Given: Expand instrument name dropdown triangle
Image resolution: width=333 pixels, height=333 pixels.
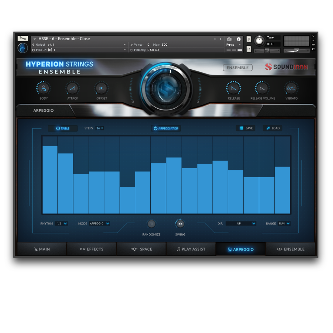Looking at the screenshot, I should pyautogui.click(x=35, y=39).
